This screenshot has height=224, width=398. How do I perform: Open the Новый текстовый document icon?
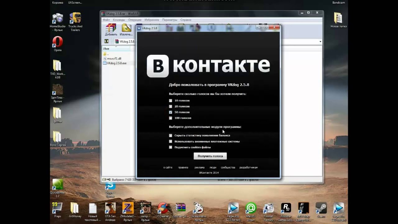93,212
